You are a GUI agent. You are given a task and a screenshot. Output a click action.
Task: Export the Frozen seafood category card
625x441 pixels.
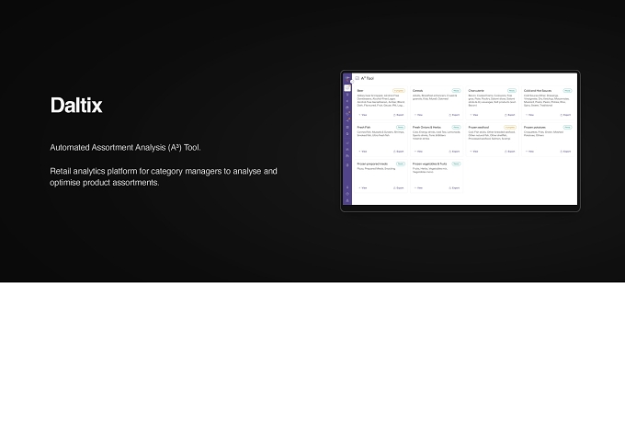coord(510,152)
